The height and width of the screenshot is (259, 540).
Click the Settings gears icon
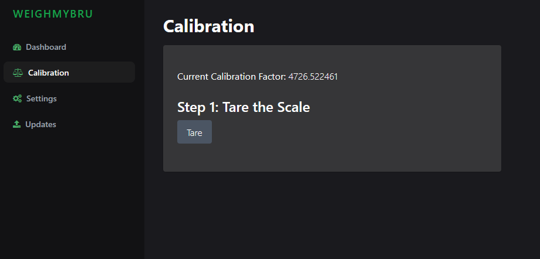click(17, 99)
